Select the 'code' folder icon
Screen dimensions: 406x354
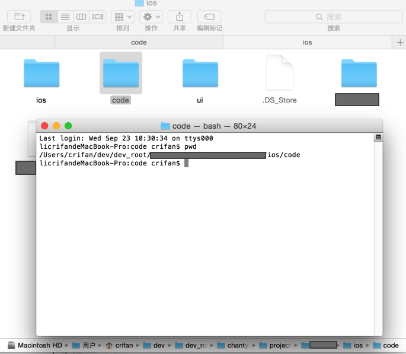coord(121,74)
